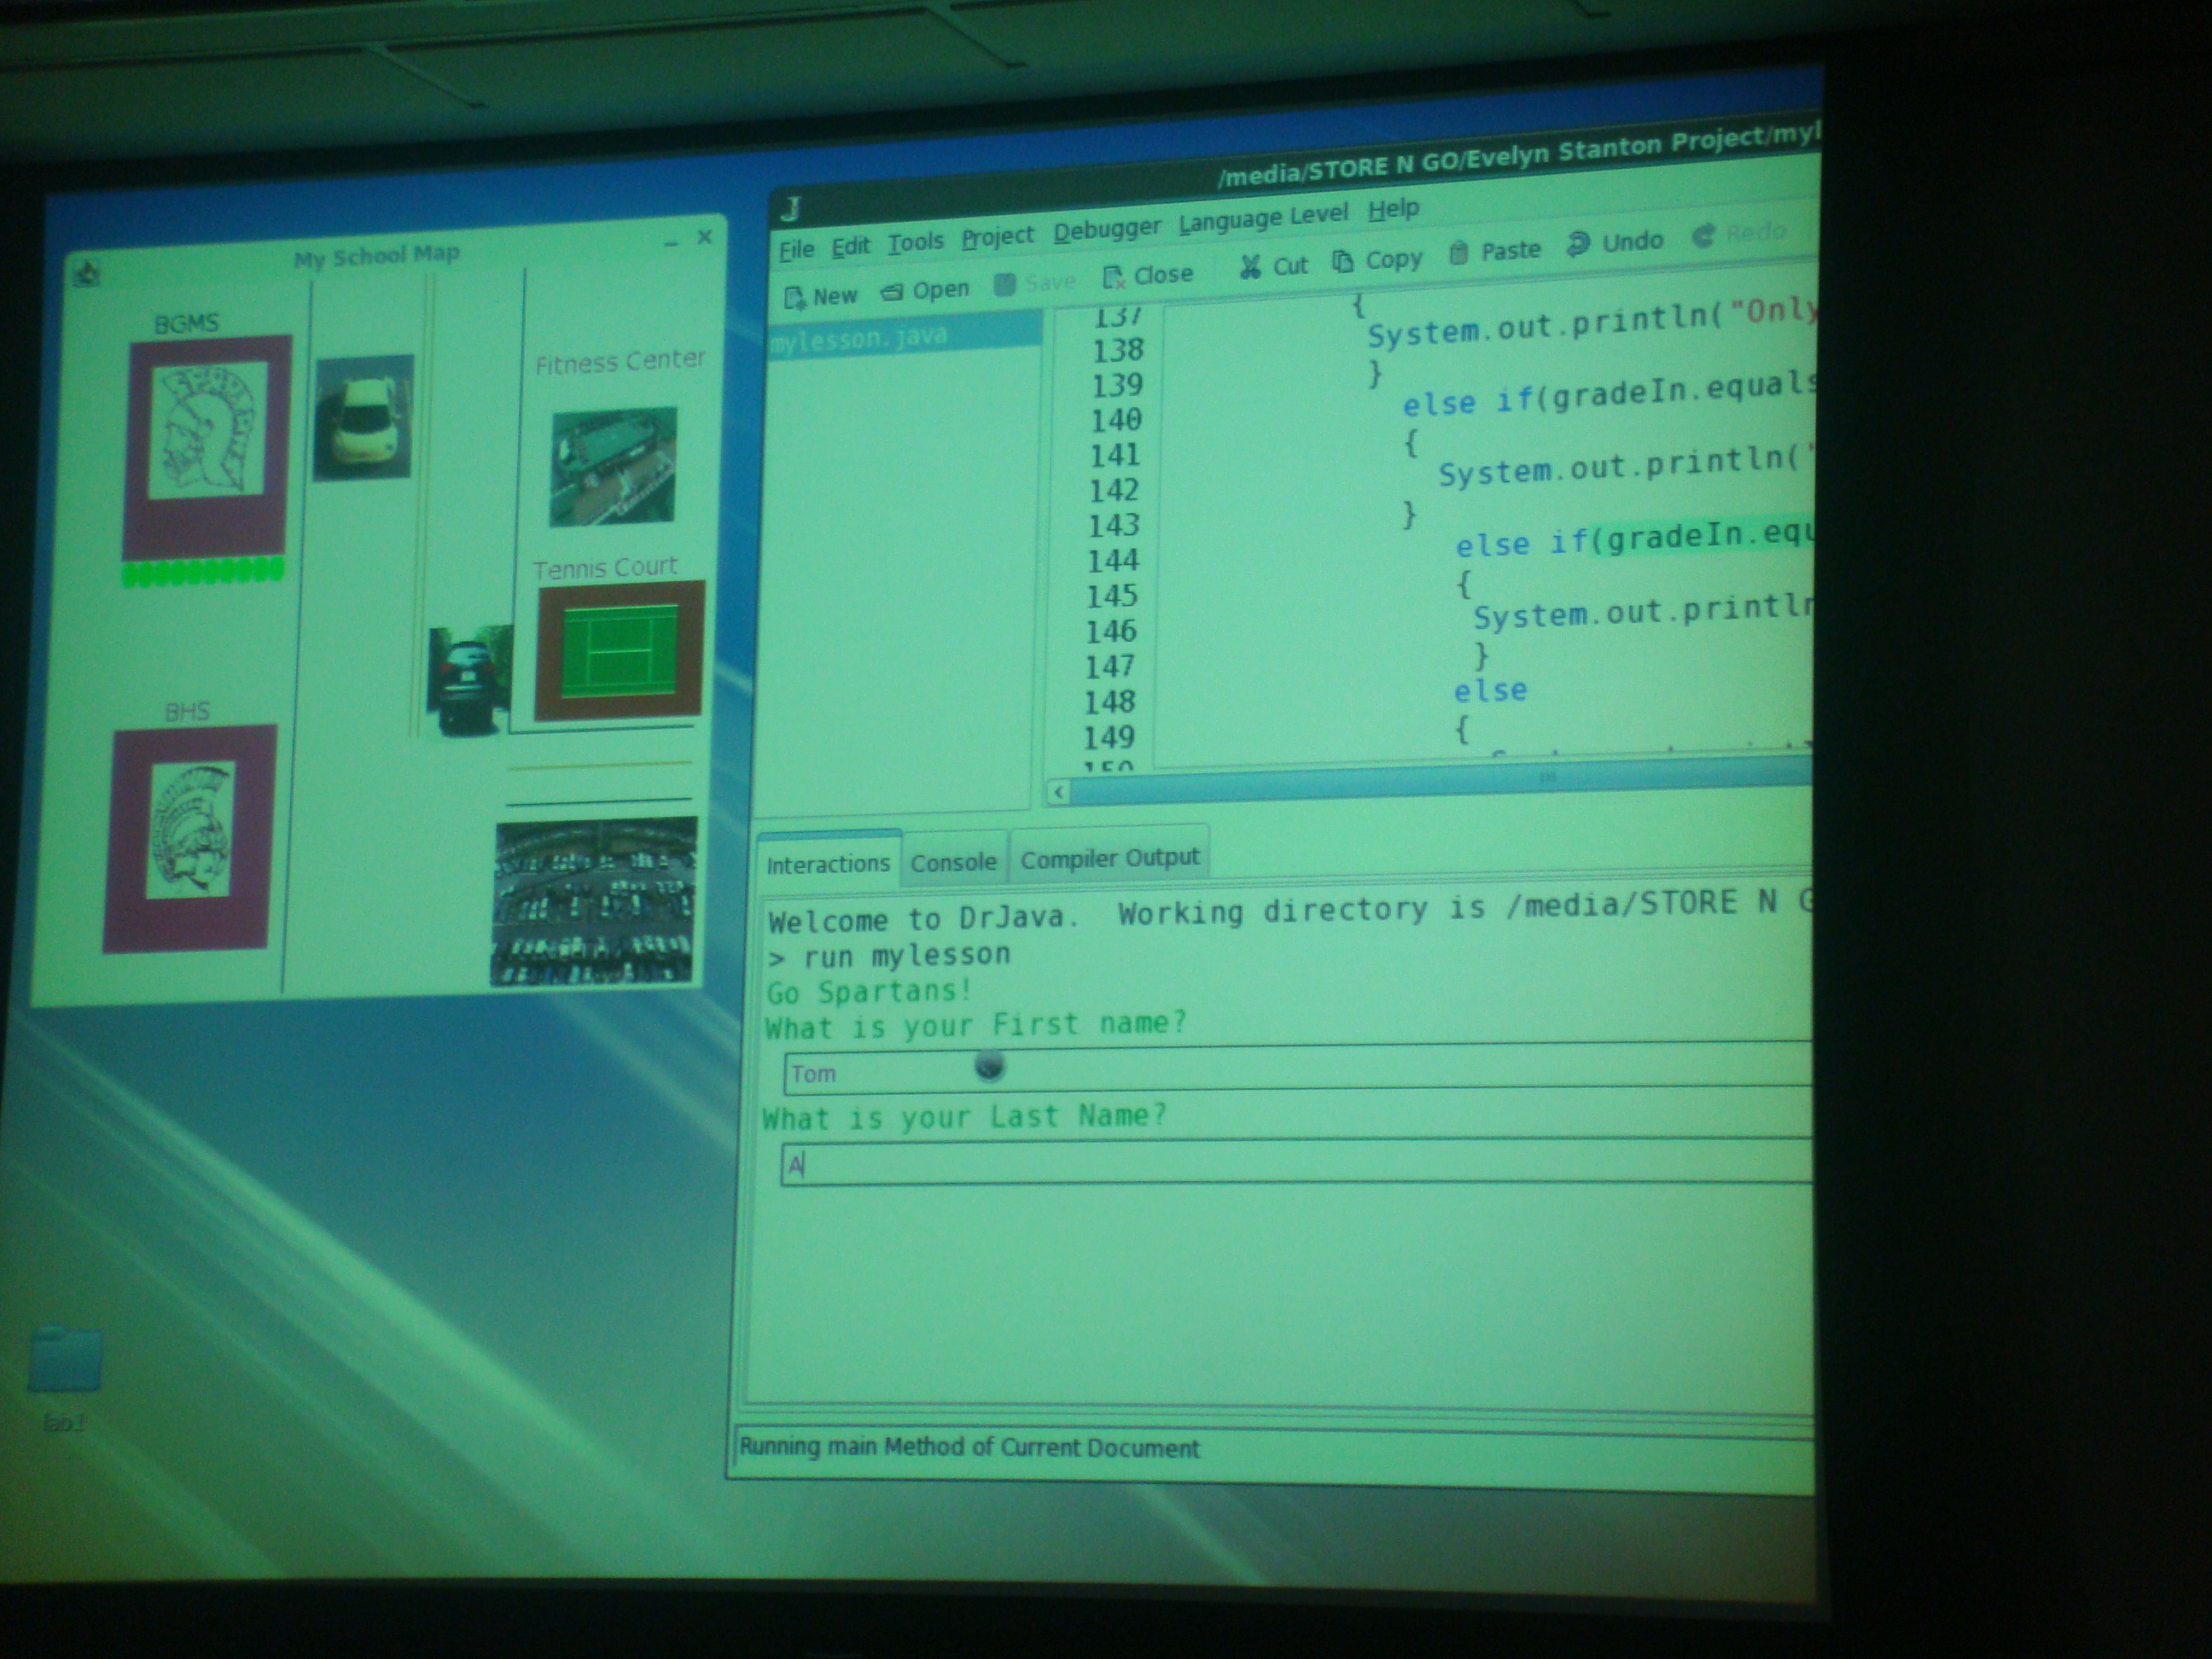Click the Last Name input field

click(x=1290, y=1163)
